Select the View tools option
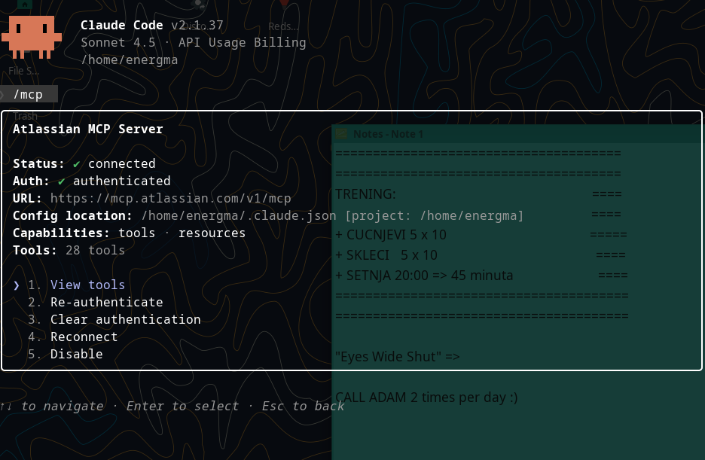Screen dimensions: 705x460 (x=87, y=285)
